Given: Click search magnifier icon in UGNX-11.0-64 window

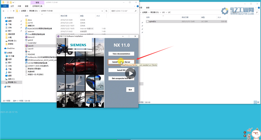Looking at the screenshot, I should tap(136, 11).
